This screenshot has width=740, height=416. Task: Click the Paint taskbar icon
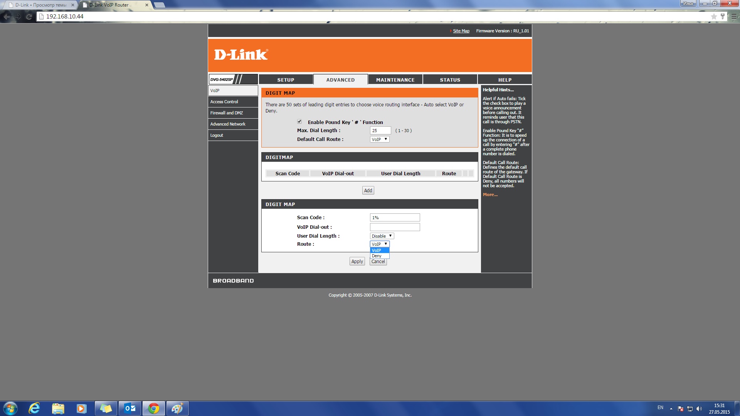click(x=177, y=408)
